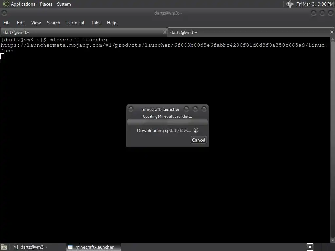Click the workspace switcher icon

pos(310,247)
